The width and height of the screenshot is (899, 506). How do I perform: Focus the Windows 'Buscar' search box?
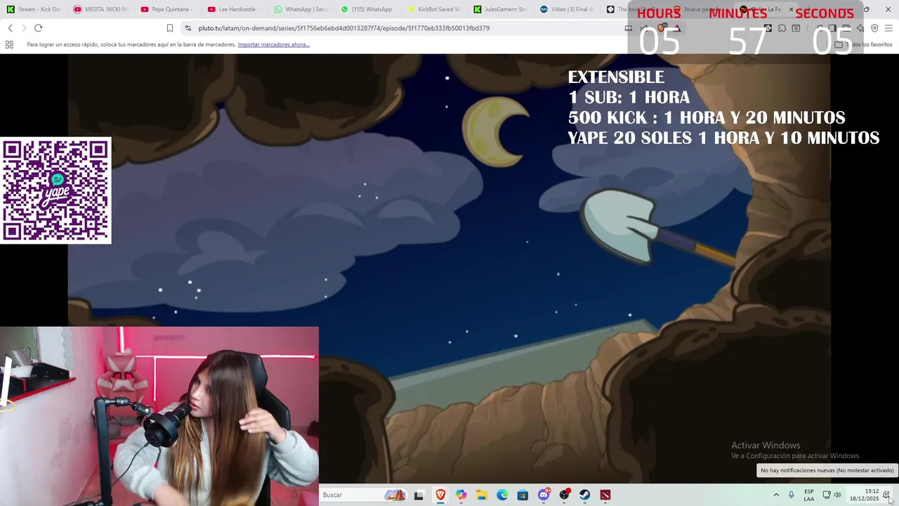point(362,495)
